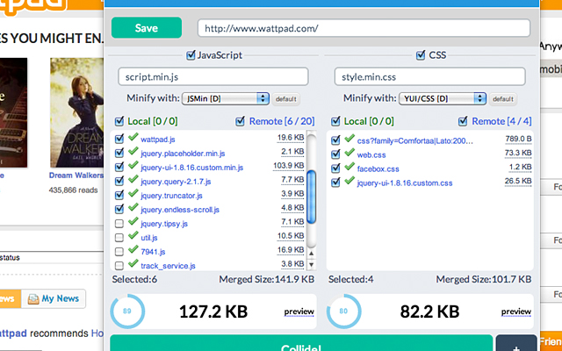
Task: Click the dark plus button beside Collide
Action: pyautogui.click(x=516, y=343)
